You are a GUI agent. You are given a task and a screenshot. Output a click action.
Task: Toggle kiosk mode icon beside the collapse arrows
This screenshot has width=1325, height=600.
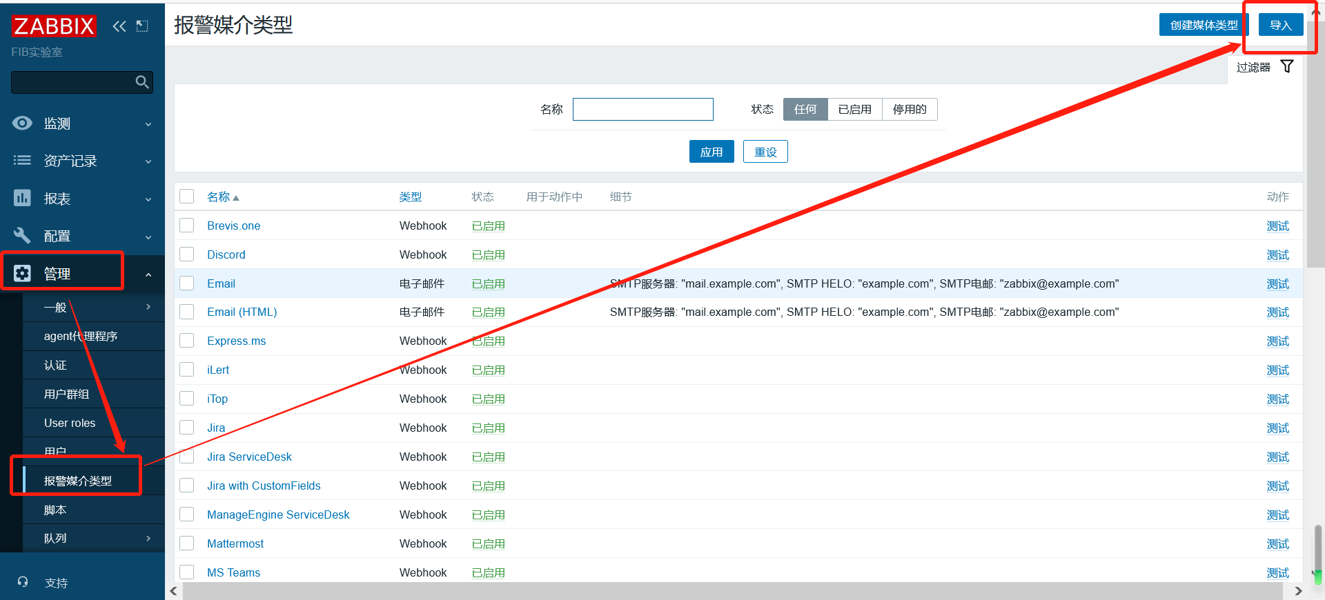pos(142,26)
